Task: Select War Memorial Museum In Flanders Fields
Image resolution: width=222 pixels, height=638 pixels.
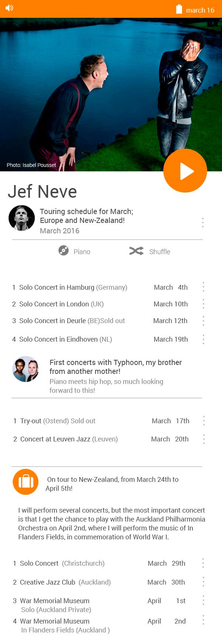Action: (99, 625)
